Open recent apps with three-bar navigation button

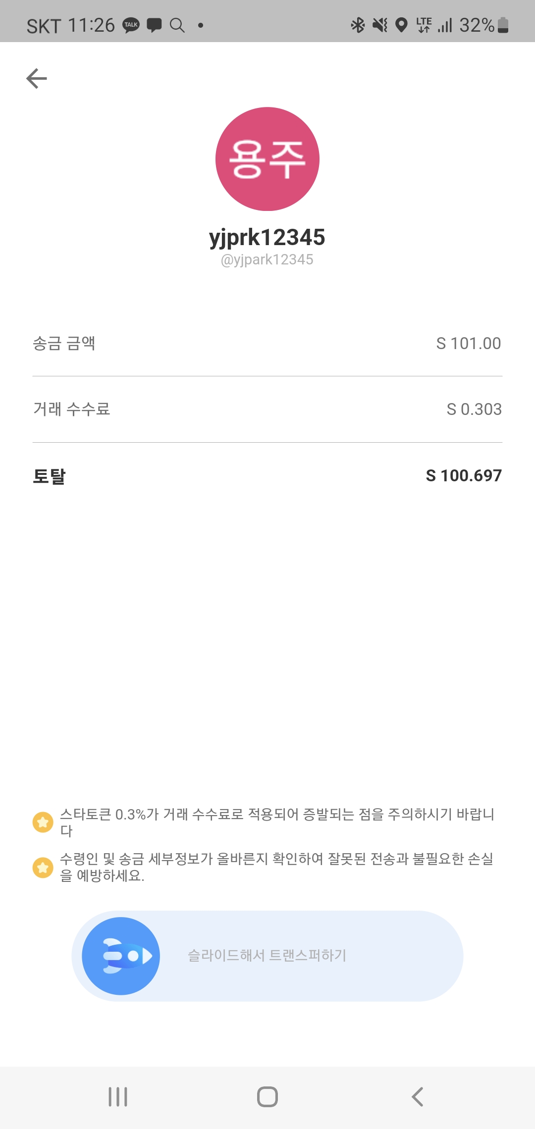118,1097
